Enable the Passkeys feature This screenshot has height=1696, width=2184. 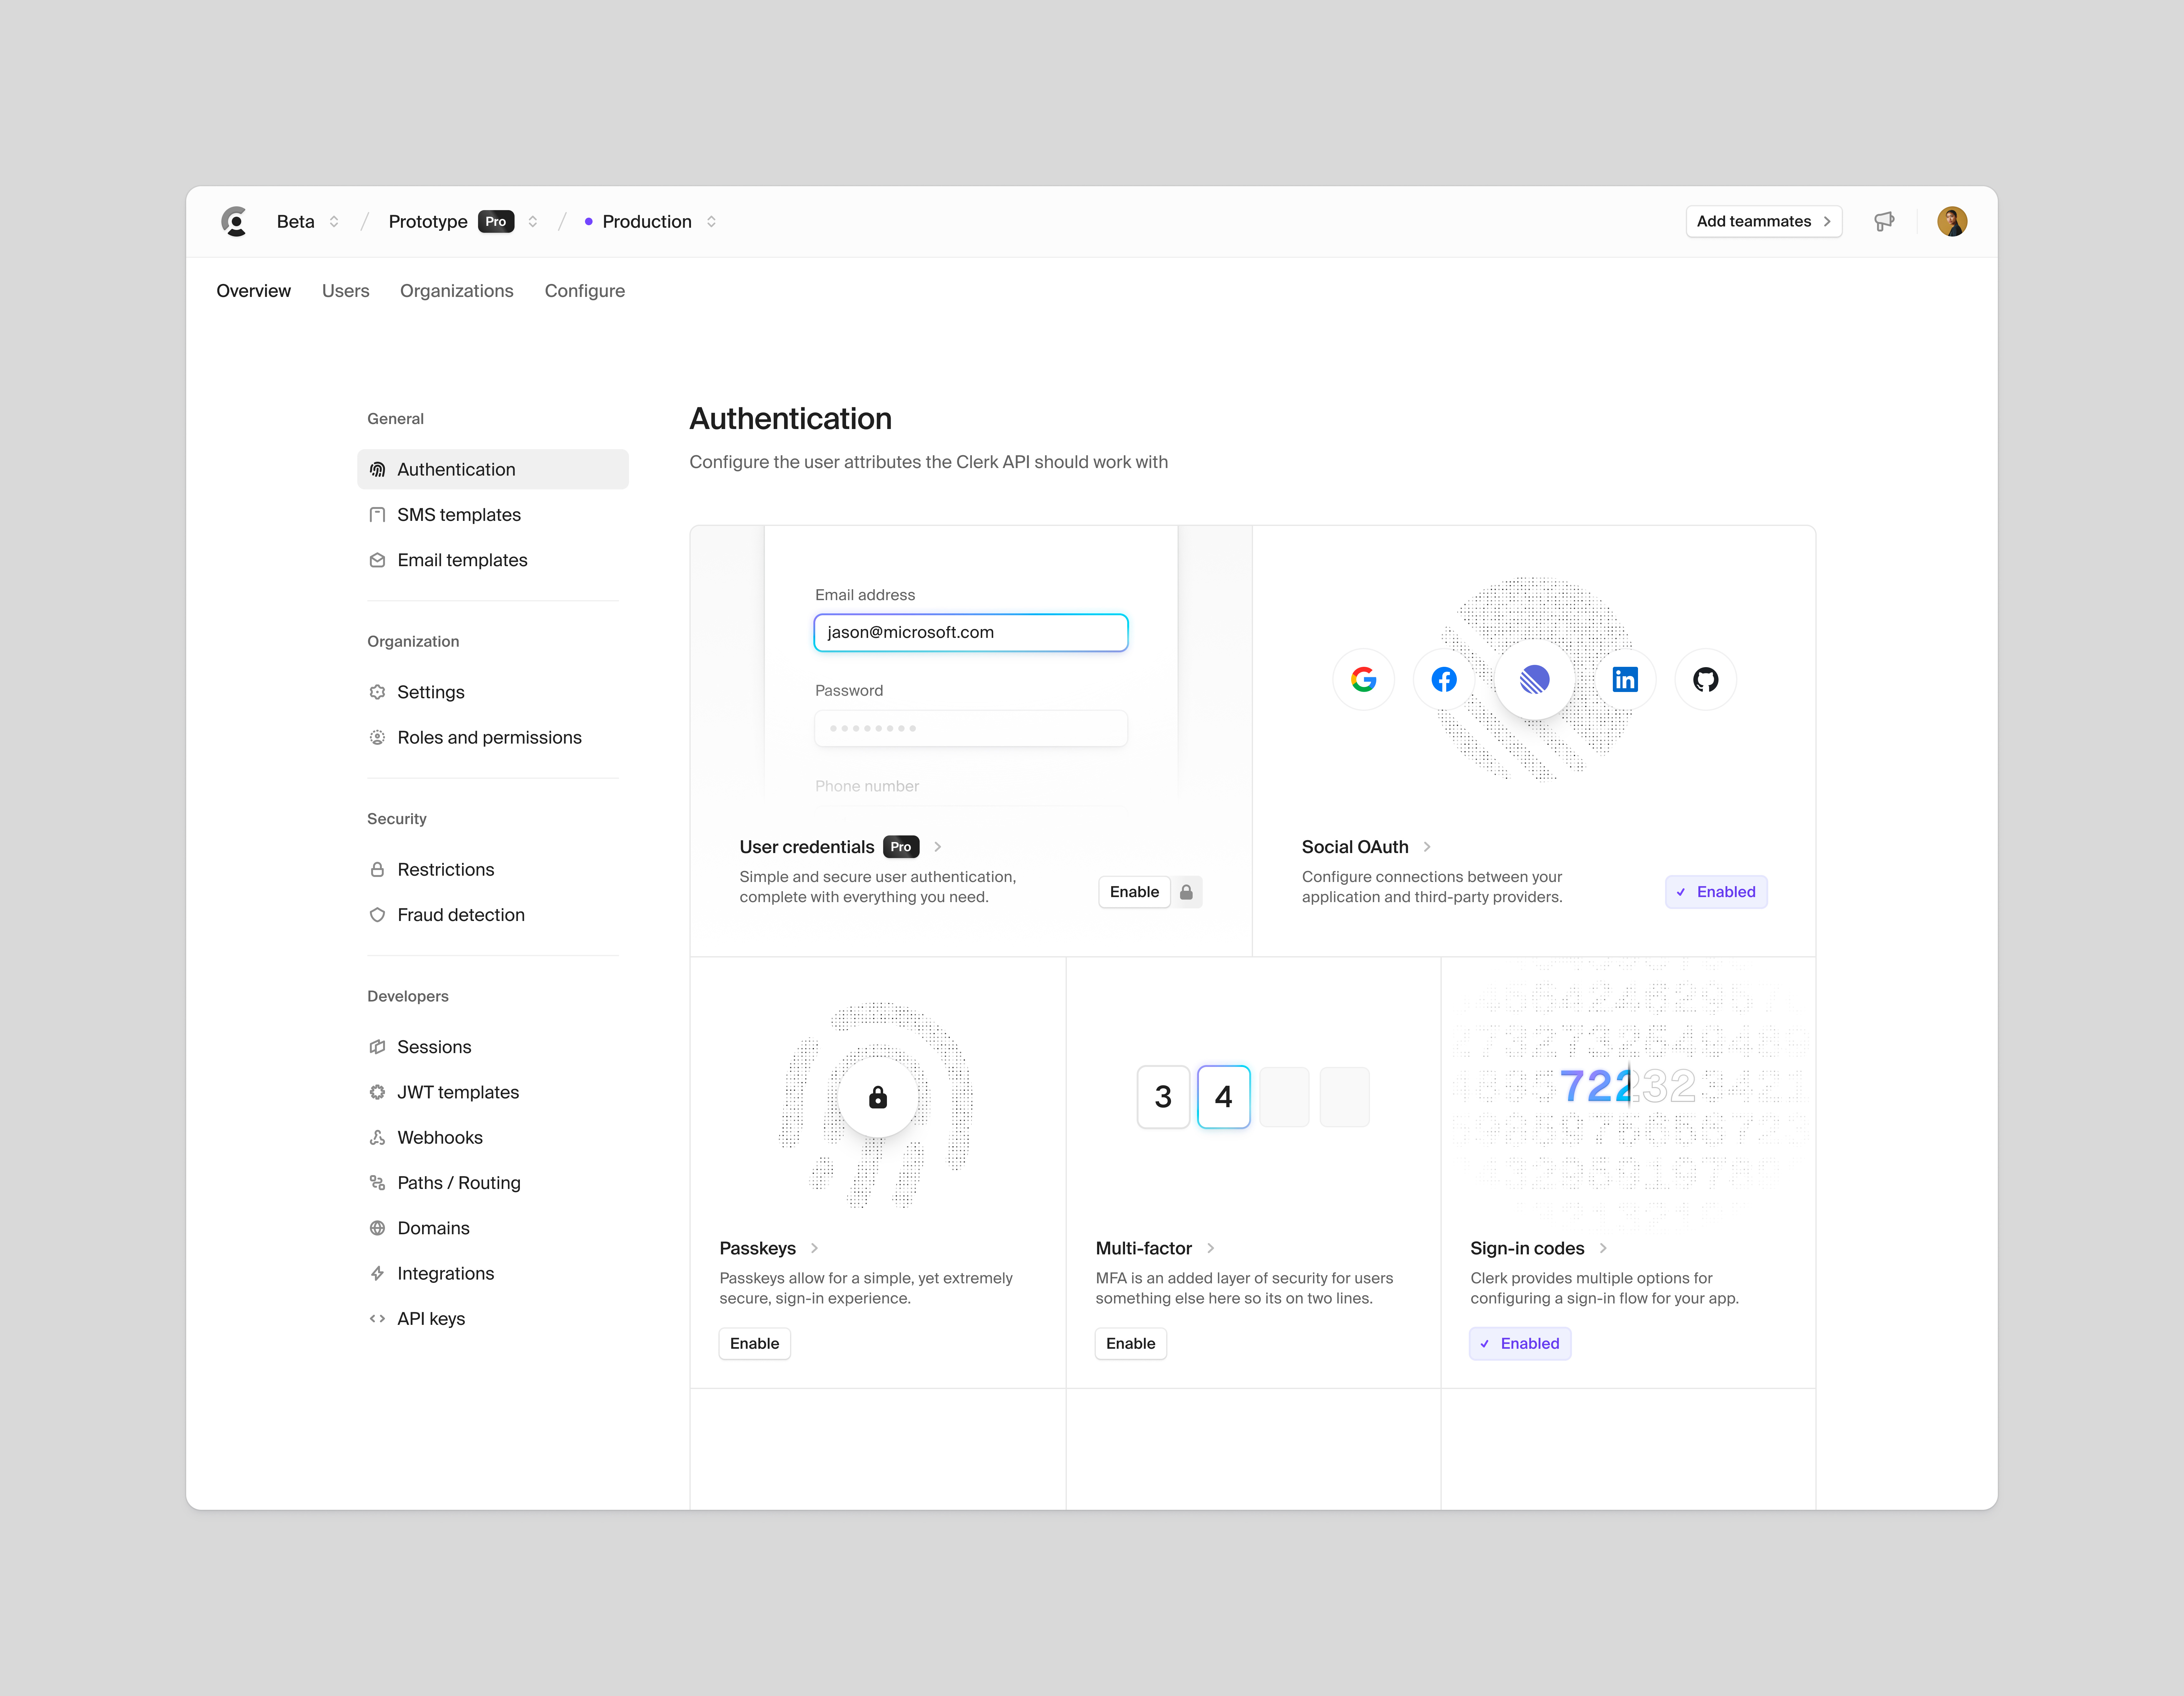(754, 1343)
